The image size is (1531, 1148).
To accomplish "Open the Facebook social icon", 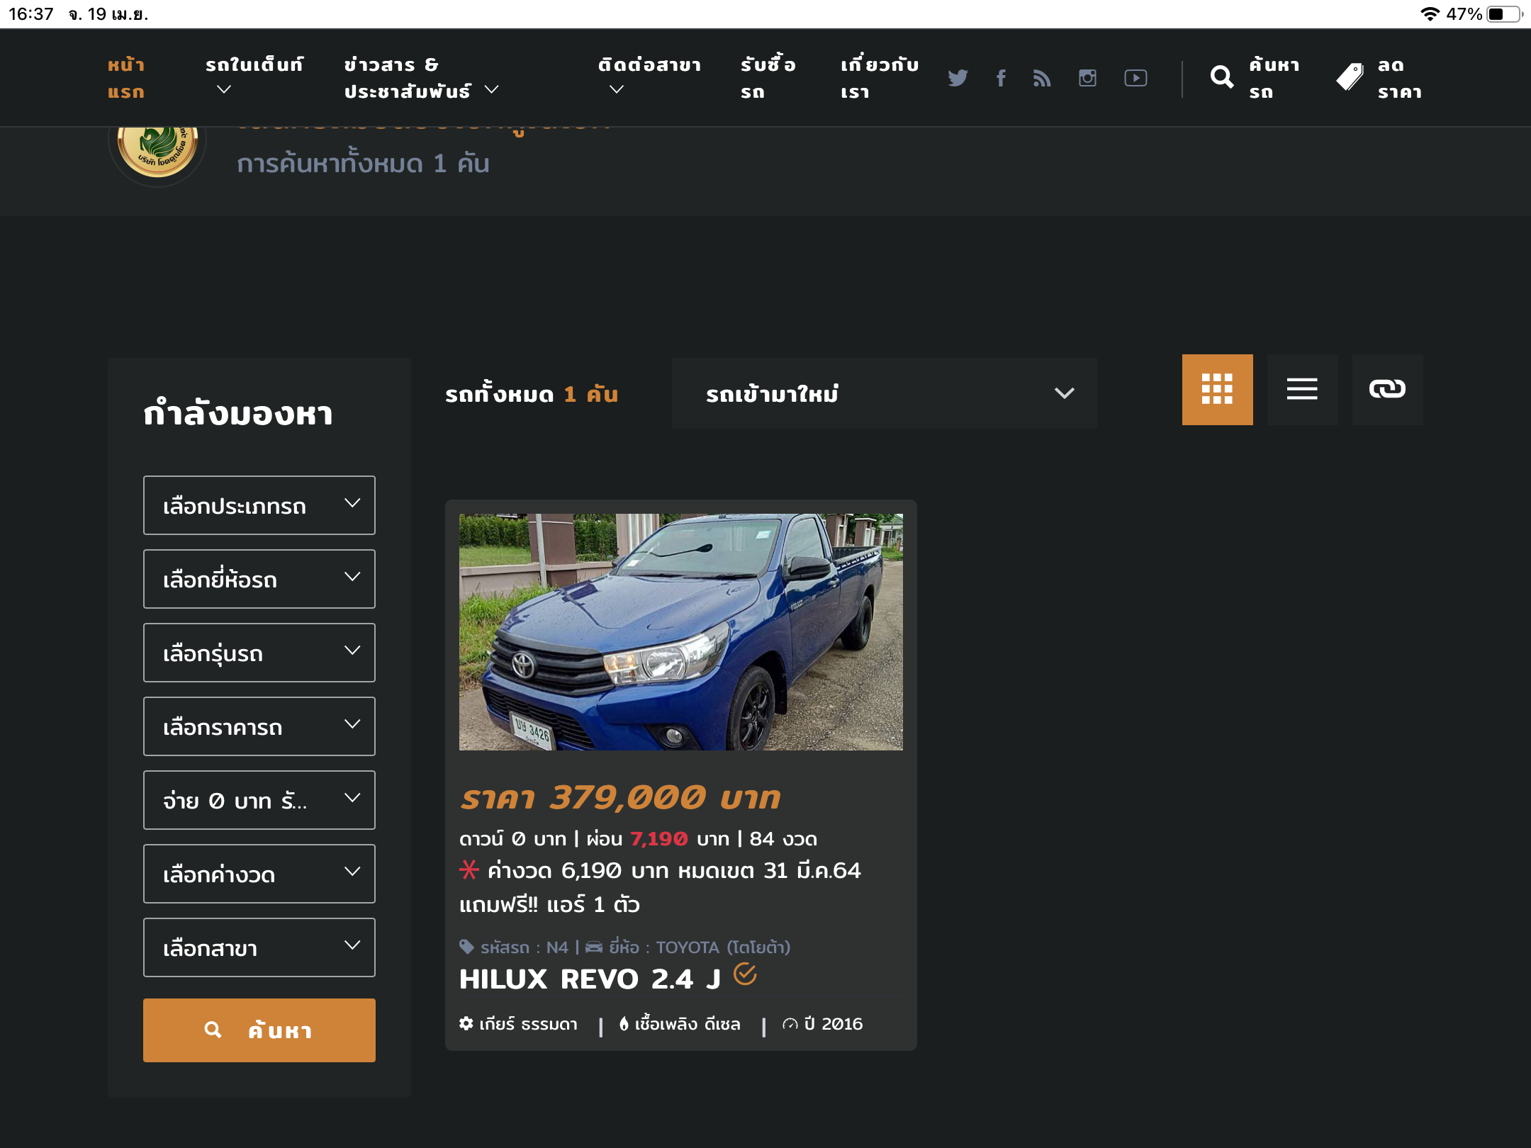I will click(1001, 78).
